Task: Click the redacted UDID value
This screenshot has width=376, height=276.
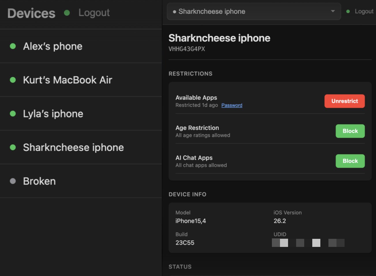Action: (x=309, y=243)
